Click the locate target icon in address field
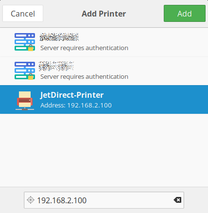 (31, 200)
